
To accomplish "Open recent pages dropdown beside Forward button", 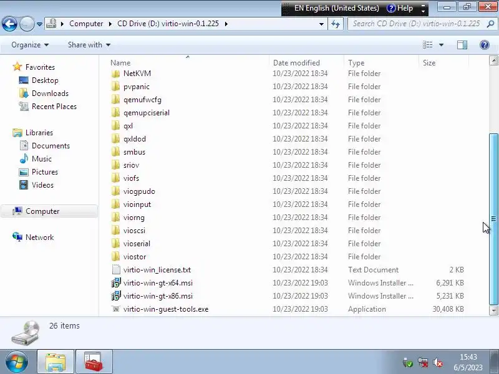I will [x=39, y=24].
